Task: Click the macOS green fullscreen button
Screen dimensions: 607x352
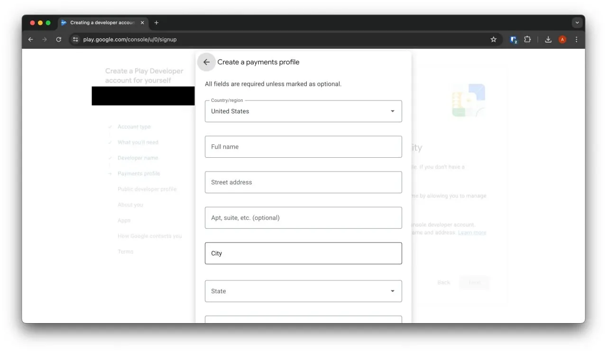Action: [x=48, y=23]
